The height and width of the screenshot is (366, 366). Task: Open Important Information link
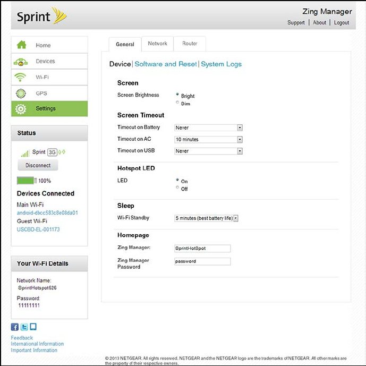point(34,350)
